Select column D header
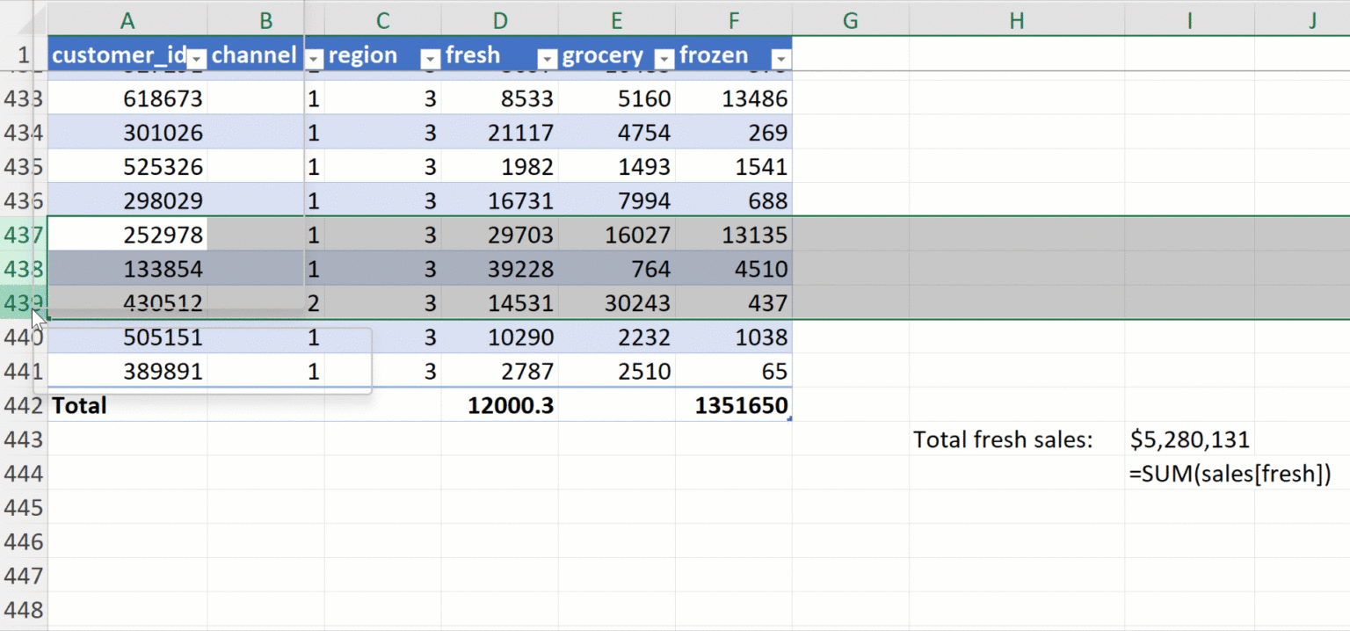 [x=499, y=21]
